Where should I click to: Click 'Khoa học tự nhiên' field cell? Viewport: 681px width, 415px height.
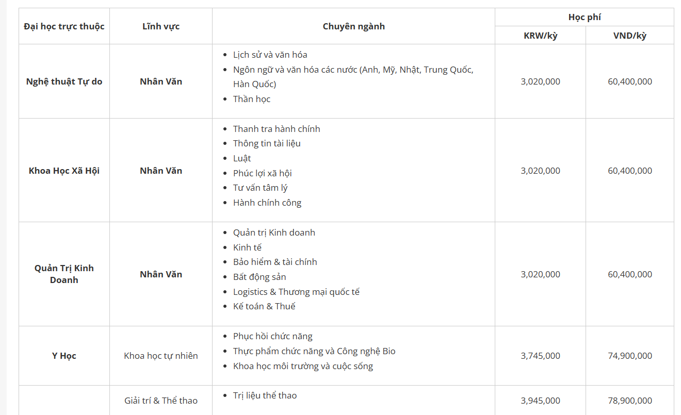[161, 356]
